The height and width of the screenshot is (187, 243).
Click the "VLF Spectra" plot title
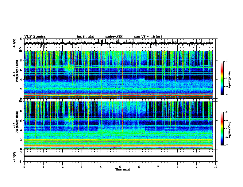[x=35, y=37]
